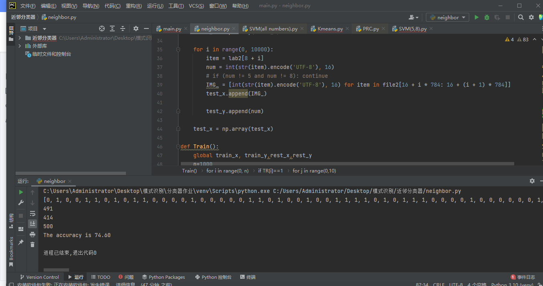The width and height of the screenshot is (543, 286).
Task: Run the neighbor configuration with green play button
Action: [x=476, y=17]
